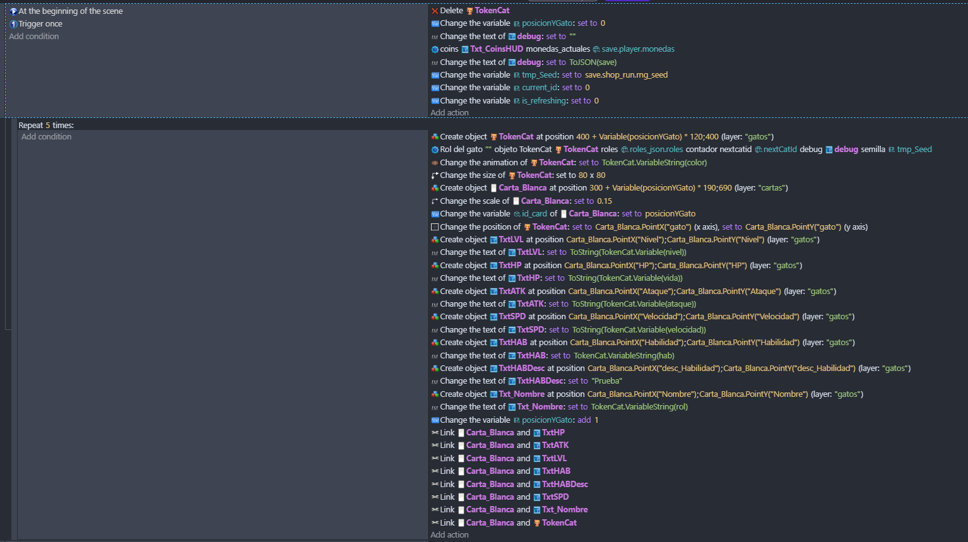Click the red X Delete TokenCat icon

435,11
